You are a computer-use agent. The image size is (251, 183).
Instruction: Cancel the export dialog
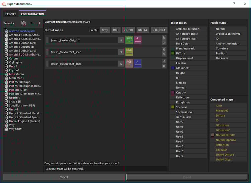[x=64, y=177]
